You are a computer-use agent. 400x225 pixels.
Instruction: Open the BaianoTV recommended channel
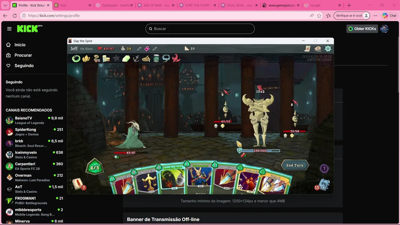[34, 120]
